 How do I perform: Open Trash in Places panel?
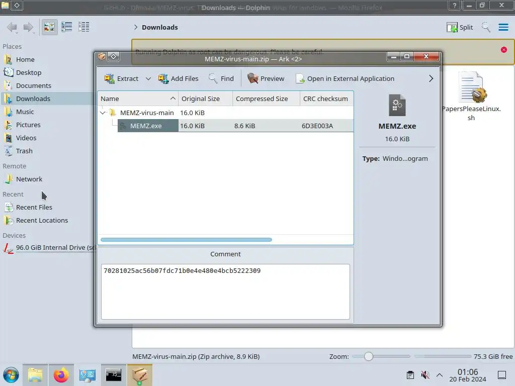point(46,151)
